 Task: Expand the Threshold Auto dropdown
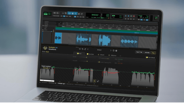click(x=104, y=58)
